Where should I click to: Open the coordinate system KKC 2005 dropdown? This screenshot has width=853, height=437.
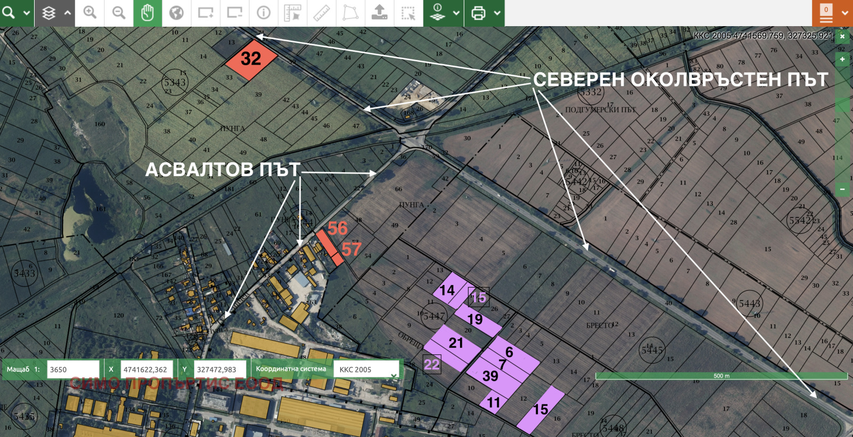coord(366,369)
